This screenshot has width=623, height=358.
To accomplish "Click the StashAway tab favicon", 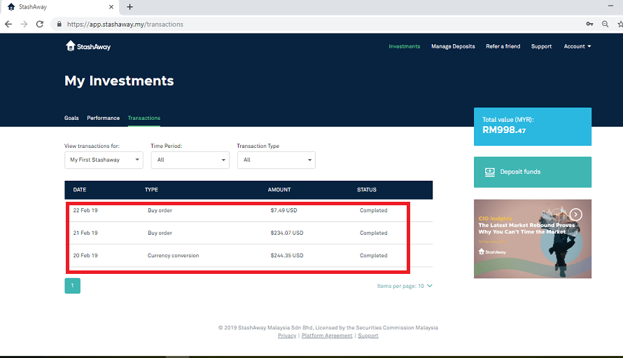I will point(11,7).
